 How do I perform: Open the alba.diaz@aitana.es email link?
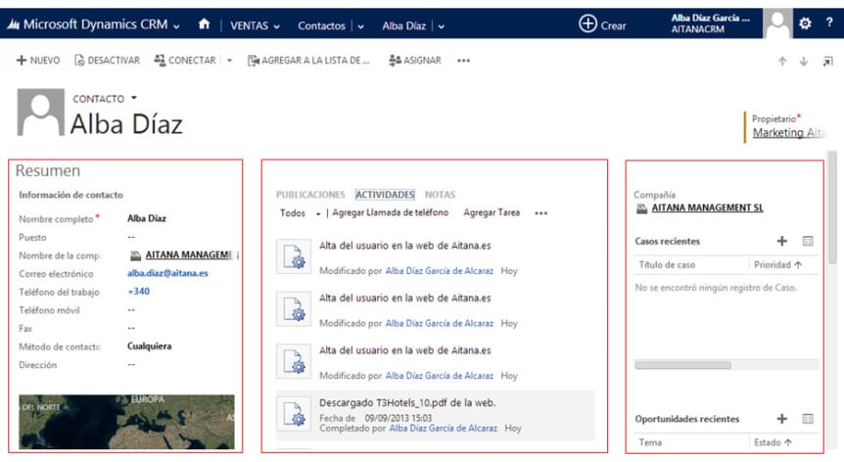[167, 274]
